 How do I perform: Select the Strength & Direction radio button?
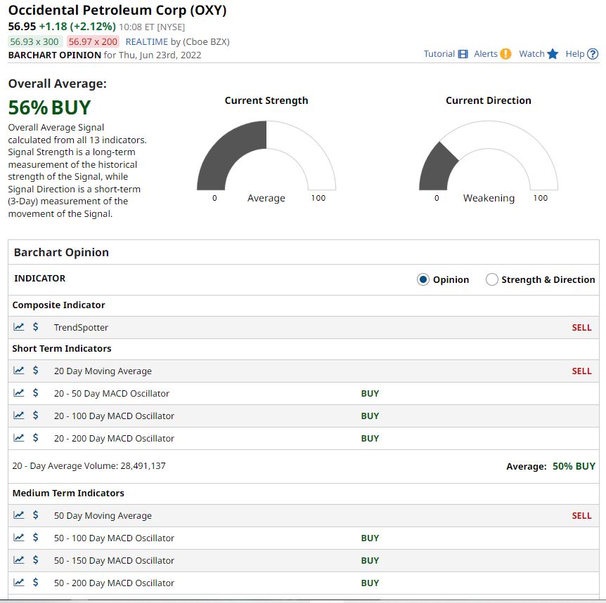click(491, 279)
